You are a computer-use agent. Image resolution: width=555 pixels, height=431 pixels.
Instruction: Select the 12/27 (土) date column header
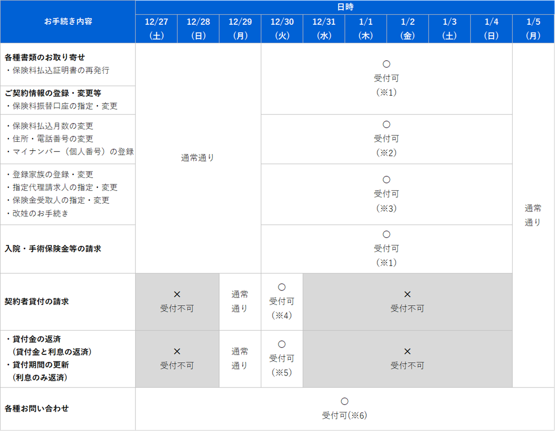tap(156, 29)
